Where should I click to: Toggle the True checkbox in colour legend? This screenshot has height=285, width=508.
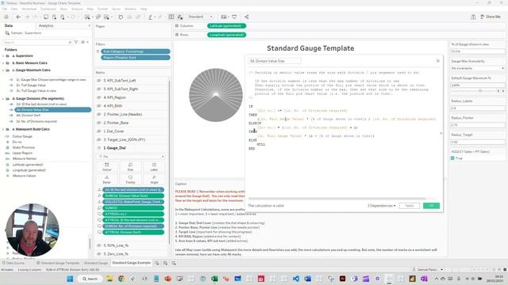click(x=452, y=158)
